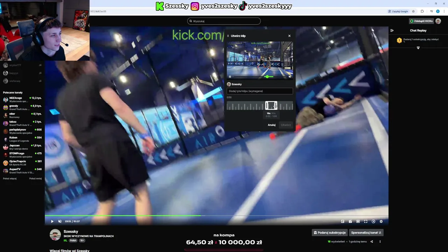Open followed channel szyba777
Image resolution: width=448 pixels, height=252 pixels.
tap(22, 65)
